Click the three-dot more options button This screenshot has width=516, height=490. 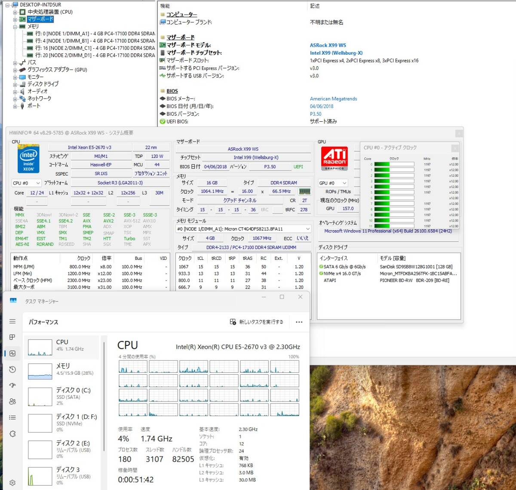pyautogui.click(x=299, y=322)
